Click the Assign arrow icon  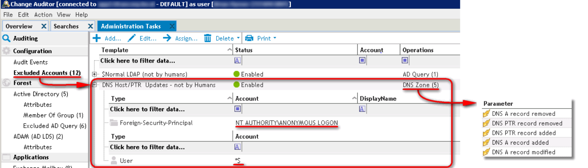pyautogui.click(x=167, y=38)
